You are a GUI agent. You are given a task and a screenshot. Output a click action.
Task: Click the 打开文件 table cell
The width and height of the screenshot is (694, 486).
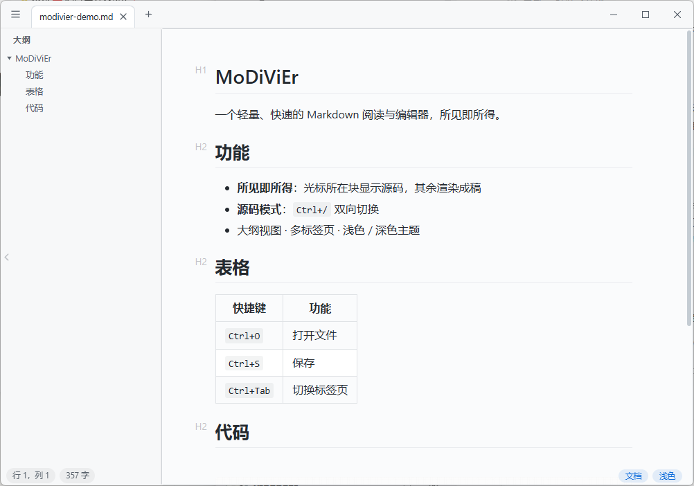pos(320,336)
